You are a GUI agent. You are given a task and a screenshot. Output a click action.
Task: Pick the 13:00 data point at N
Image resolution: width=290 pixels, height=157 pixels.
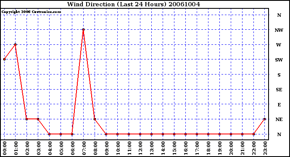(151, 134)
